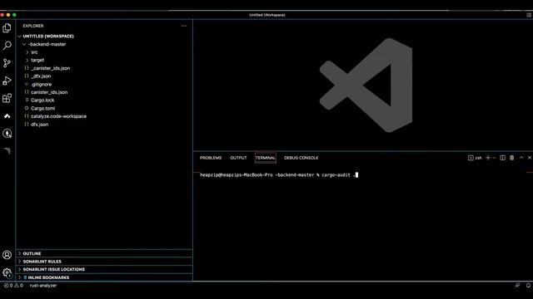Open Cargo.toml file
The image size is (533, 299).
[42, 109]
